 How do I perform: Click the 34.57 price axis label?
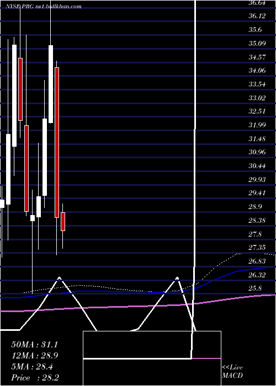[x=257, y=57]
